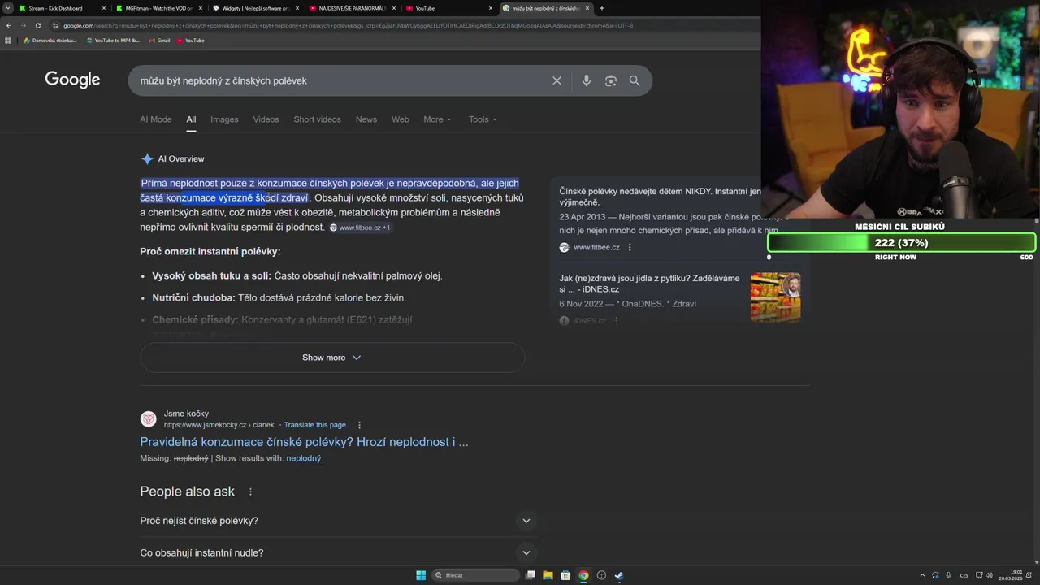Click the Jsme kočky site favicon
The width and height of the screenshot is (1040, 585).
point(148,418)
